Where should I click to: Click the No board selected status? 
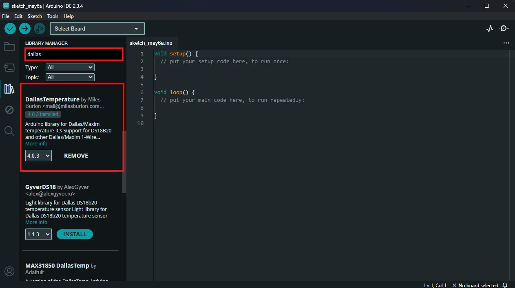coord(475,285)
